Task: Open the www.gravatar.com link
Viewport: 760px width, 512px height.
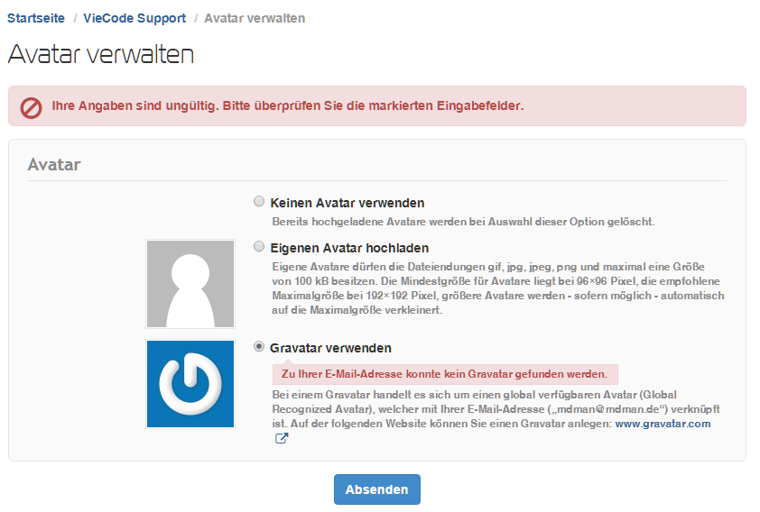Action: (x=663, y=424)
